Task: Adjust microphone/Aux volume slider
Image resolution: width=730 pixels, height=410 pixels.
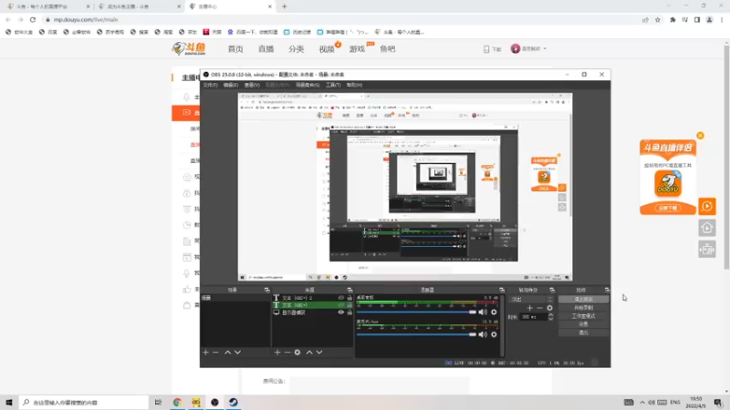Action: point(416,334)
